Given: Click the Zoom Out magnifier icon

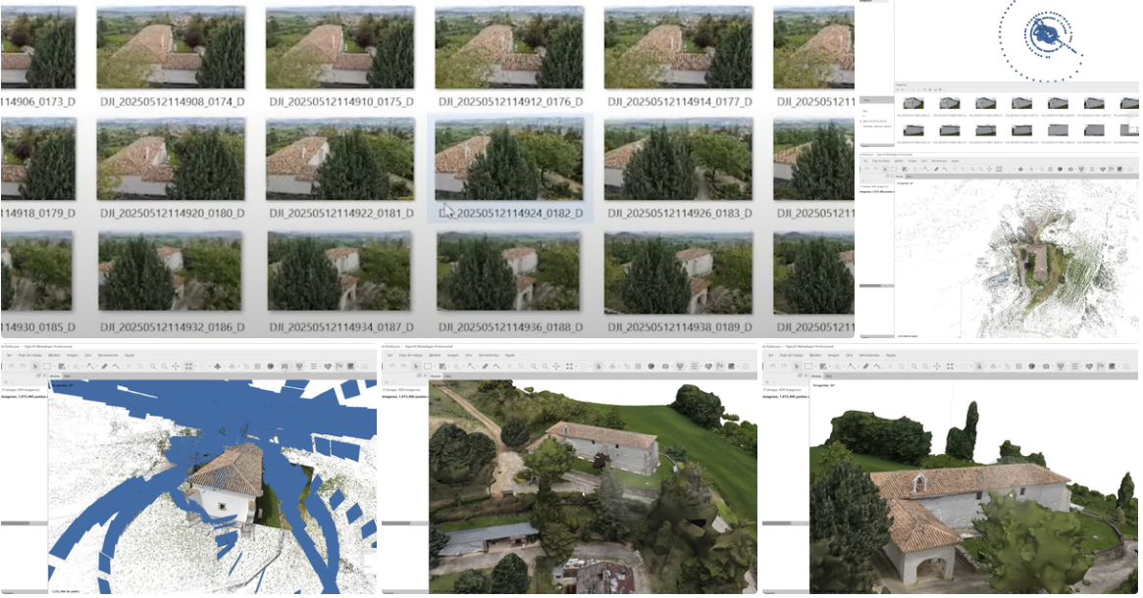Looking at the screenshot, I should [x=164, y=366].
